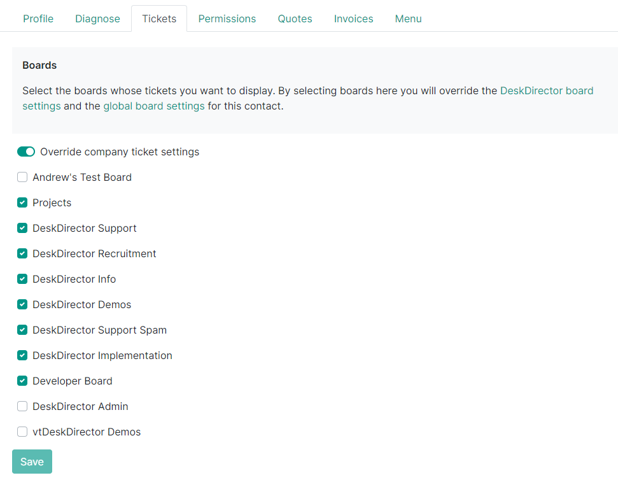Screen dimensions: 618x480
Task: Check the DeskDirector Admin checkbox
Action: point(22,406)
